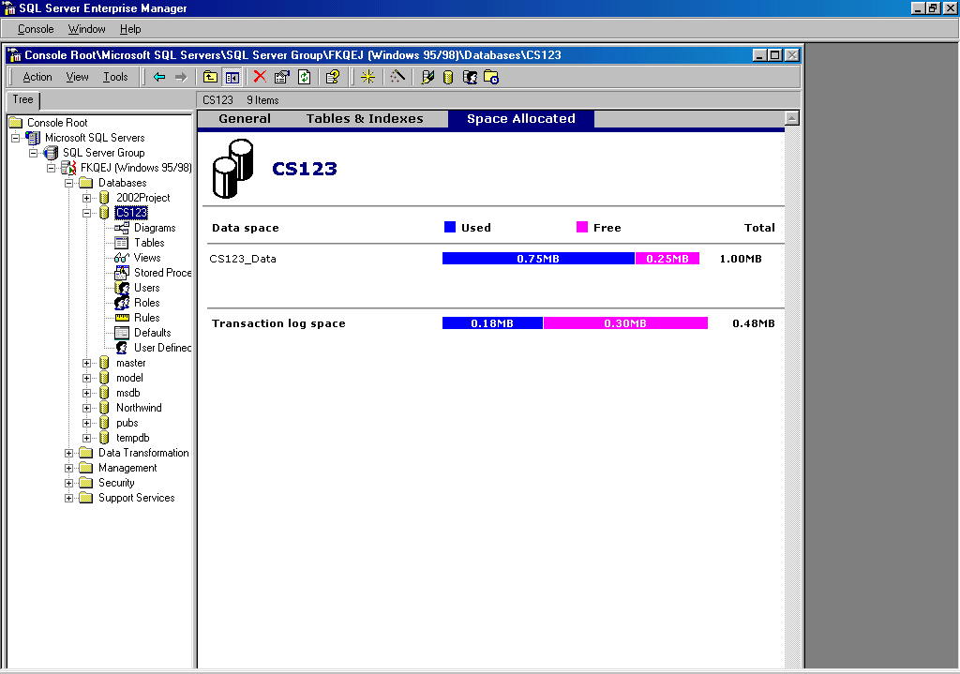Expand the Data Transformation folder
This screenshot has height=674, width=960.
[69, 453]
